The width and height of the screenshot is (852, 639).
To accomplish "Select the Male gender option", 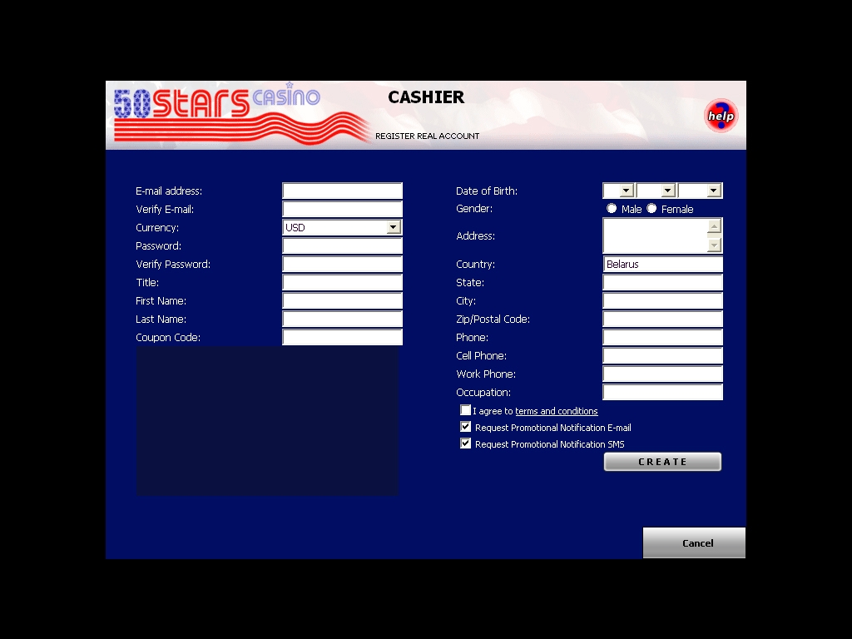I will pyautogui.click(x=612, y=209).
